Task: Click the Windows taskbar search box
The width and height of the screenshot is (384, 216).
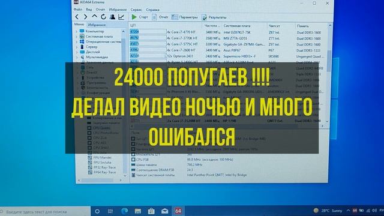Action: tap(46, 211)
